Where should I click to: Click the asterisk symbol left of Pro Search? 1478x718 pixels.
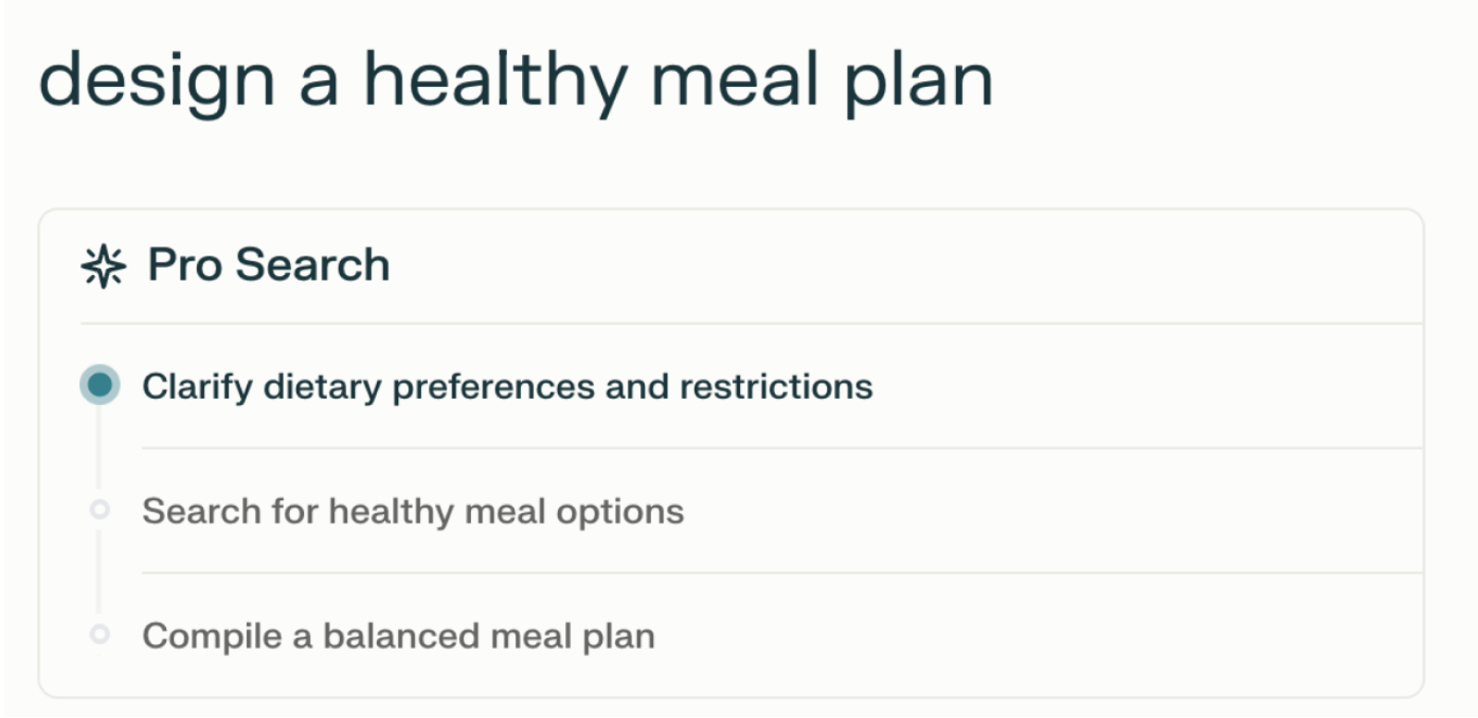point(102,266)
